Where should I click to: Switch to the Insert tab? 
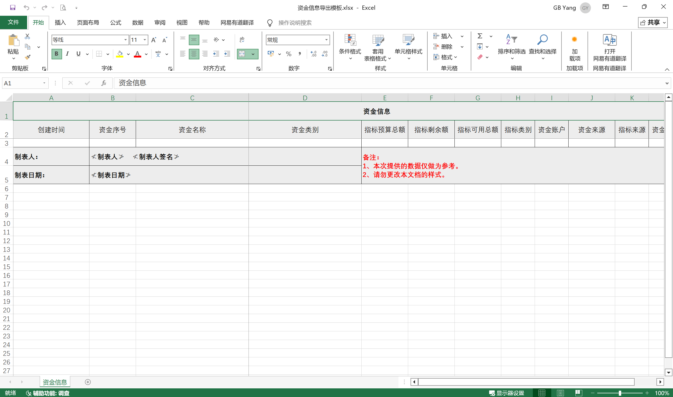pyautogui.click(x=60, y=23)
